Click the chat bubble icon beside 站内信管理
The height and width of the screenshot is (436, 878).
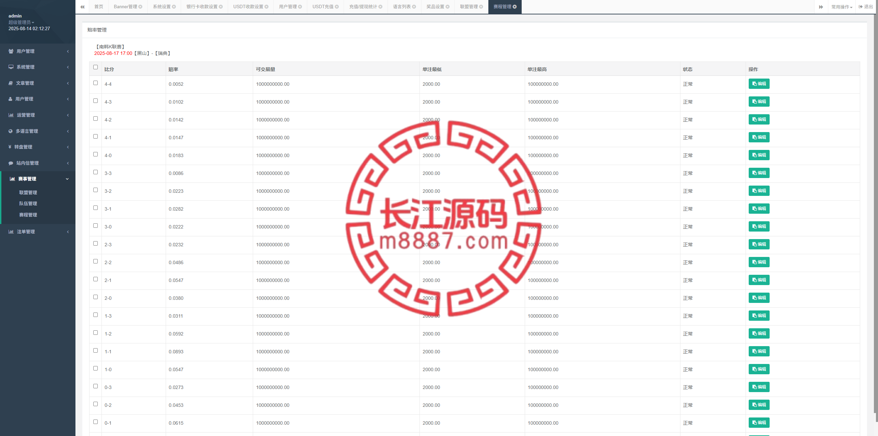(x=11, y=163)
